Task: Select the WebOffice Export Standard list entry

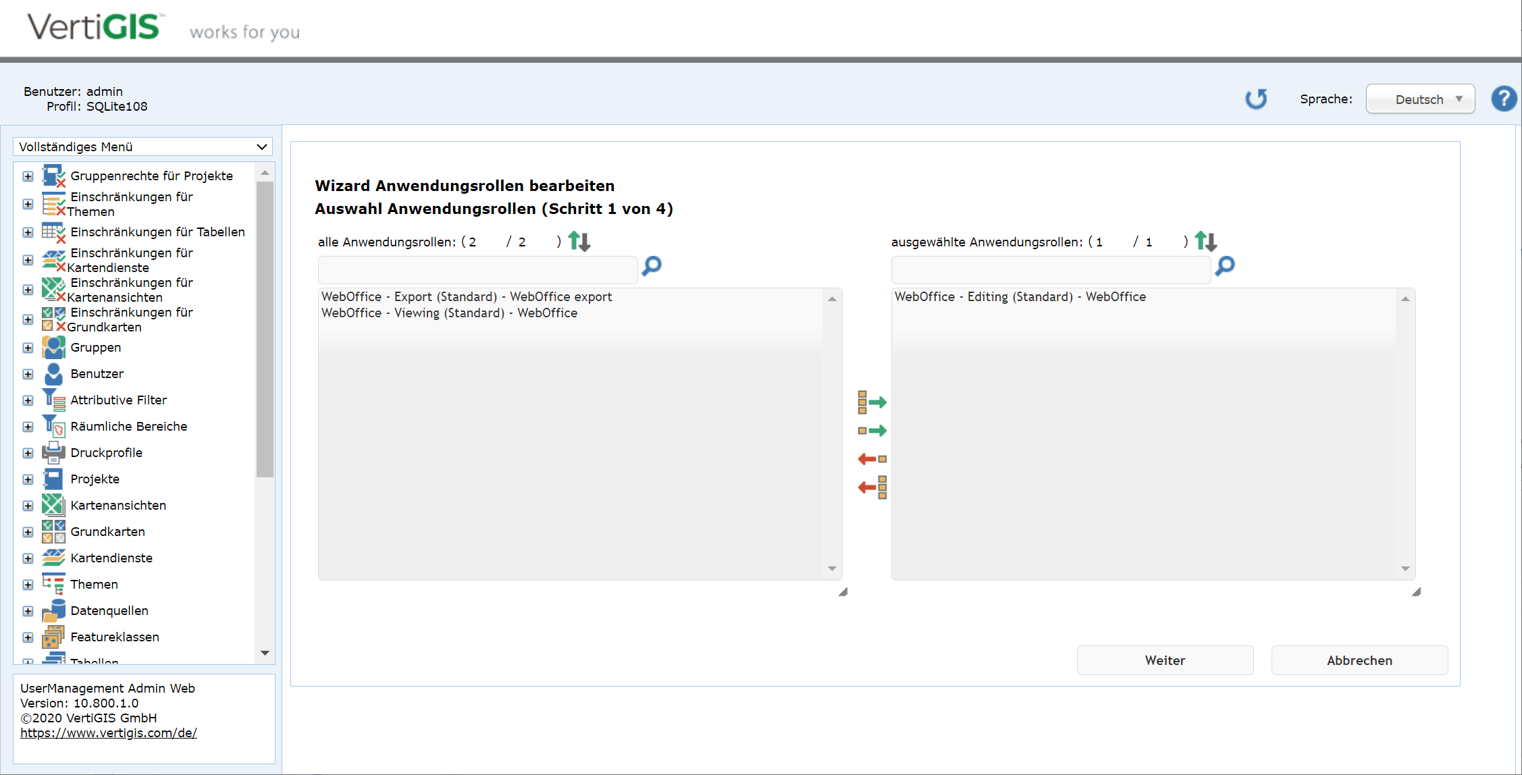Action: 467,296
